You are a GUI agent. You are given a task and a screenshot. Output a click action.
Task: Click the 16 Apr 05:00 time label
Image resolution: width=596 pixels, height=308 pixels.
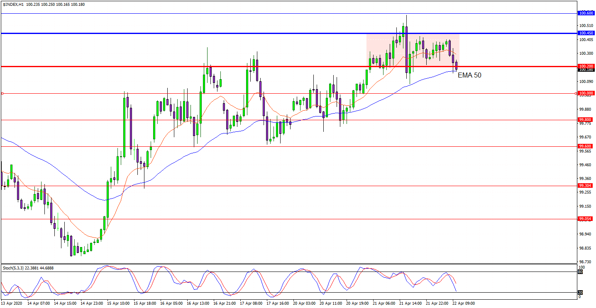(172, 303)
